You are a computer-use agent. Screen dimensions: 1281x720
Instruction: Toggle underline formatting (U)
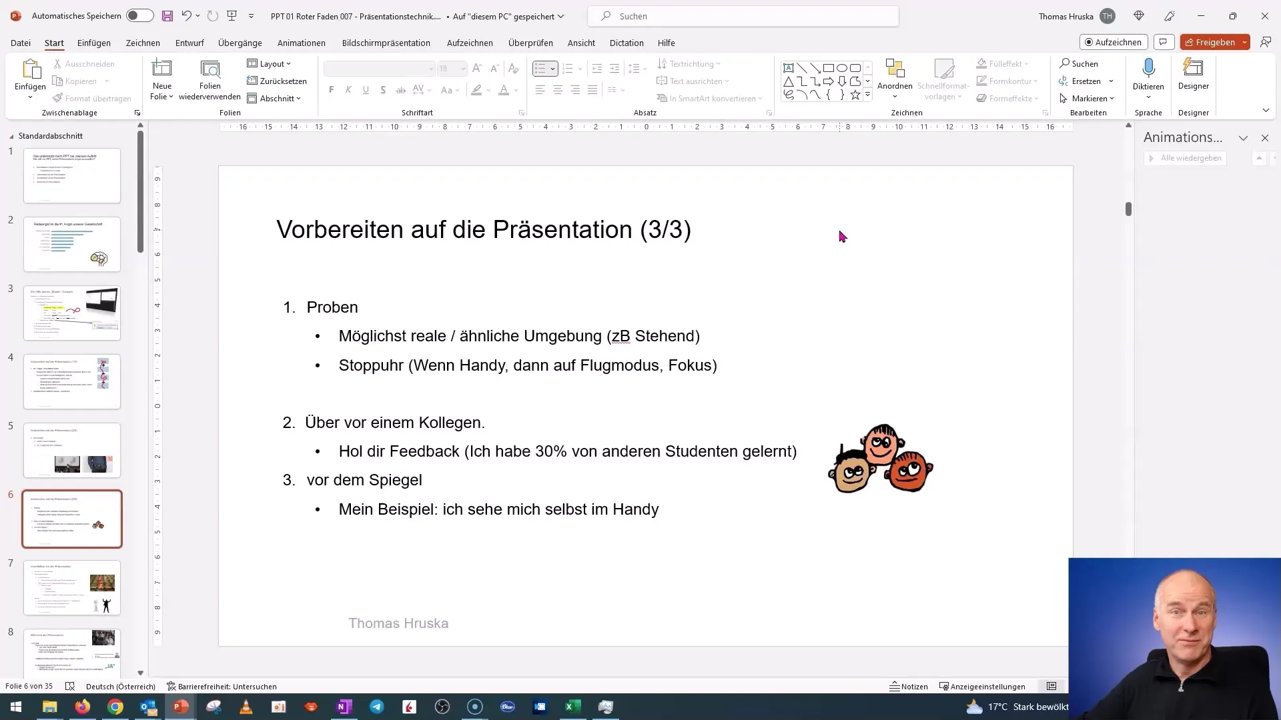tap(366, 90)
